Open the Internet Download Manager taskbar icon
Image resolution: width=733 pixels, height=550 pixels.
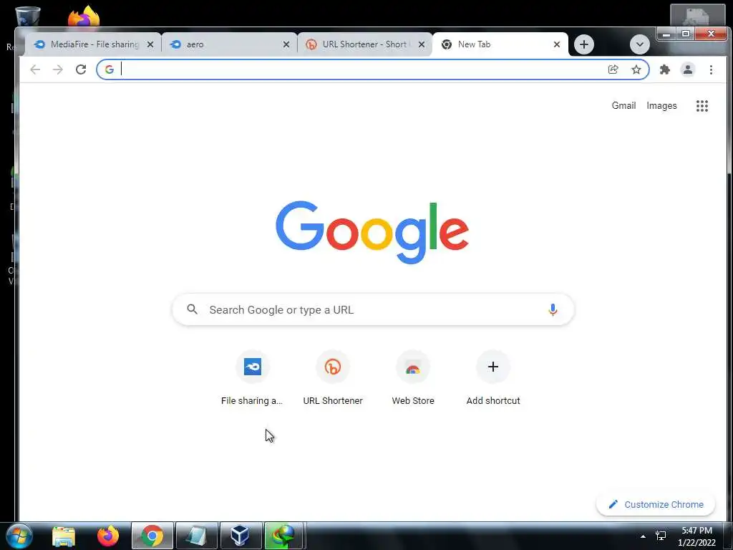(283, 536)
